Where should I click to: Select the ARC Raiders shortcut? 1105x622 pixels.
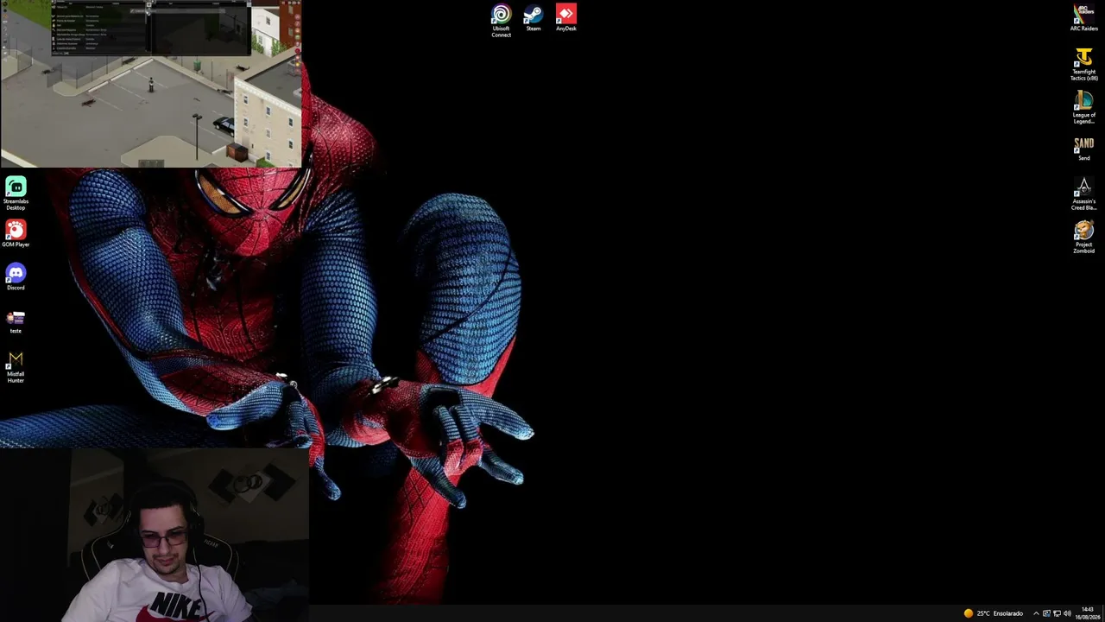1083,18
